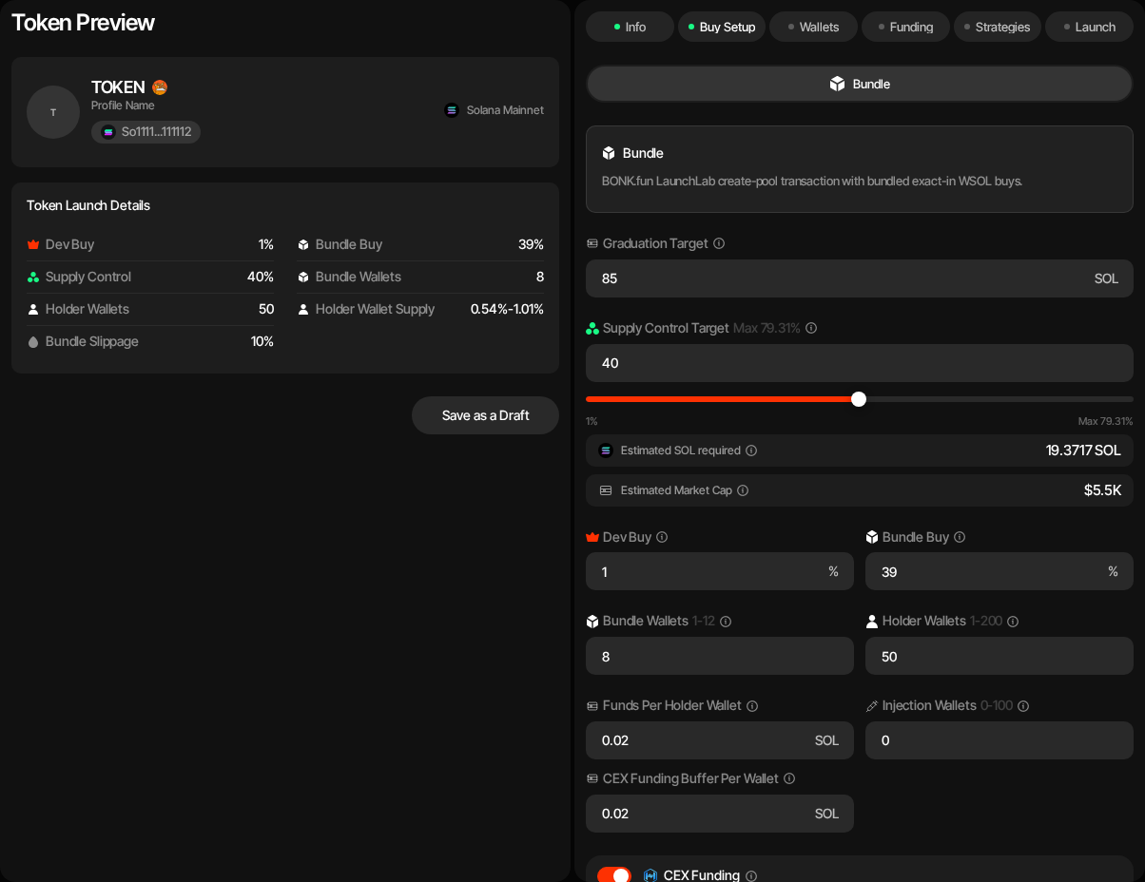Click the So1111...111112 token address chip
Image resolution: width=1145 pixels, height=882 pixels.
pos(146,132)
